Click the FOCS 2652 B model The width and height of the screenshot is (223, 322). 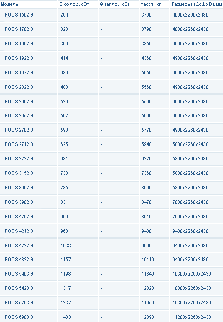point(19,116)
